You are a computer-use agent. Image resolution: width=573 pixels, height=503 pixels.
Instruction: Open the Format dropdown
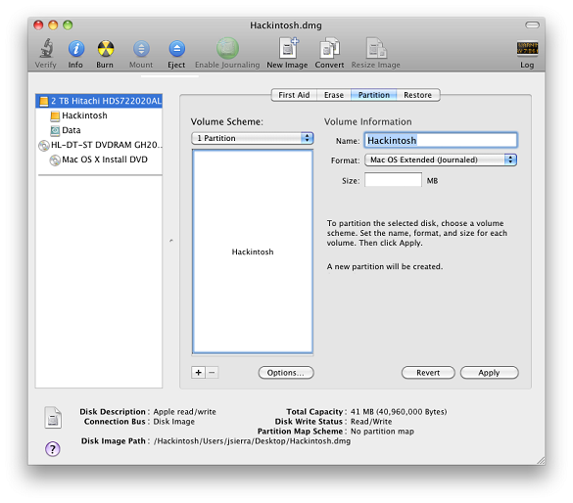coord(441,160)
